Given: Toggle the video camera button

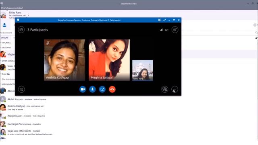Looking at the screenshot, I should pos(83,89).
